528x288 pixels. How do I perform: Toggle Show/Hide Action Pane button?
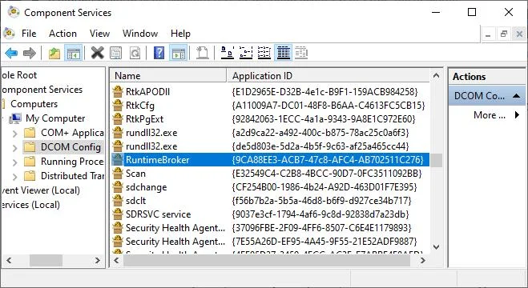178,53
